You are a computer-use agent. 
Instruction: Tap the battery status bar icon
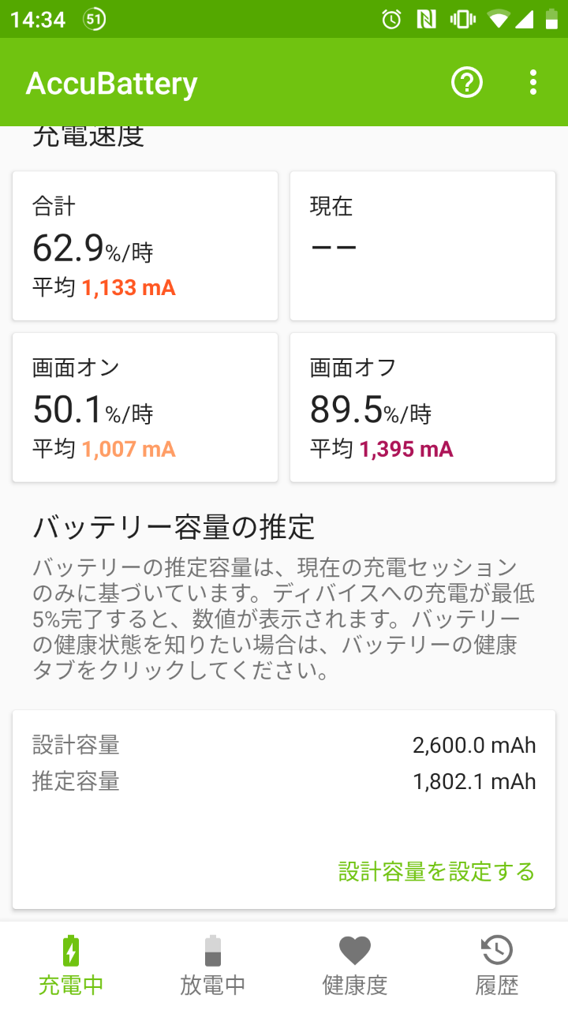click(551, 19)
